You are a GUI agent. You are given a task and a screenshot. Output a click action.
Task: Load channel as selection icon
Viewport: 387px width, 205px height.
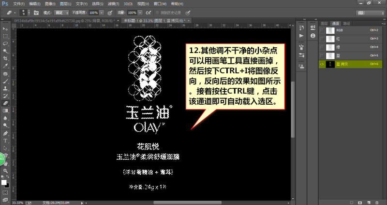(352, 203)
